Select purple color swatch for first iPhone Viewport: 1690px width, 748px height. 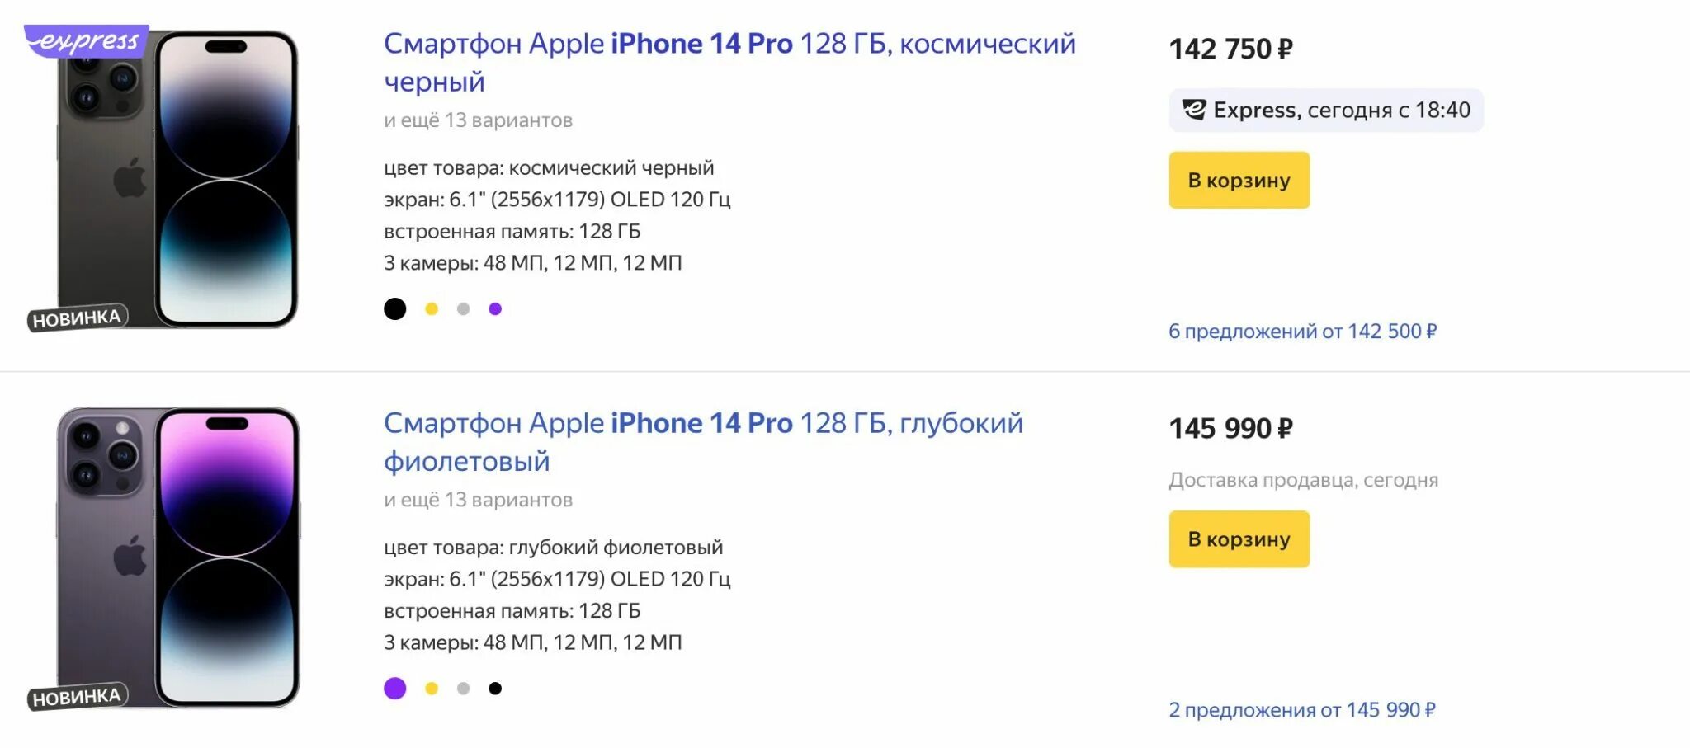pyautogui.click(x=495, y=309)
